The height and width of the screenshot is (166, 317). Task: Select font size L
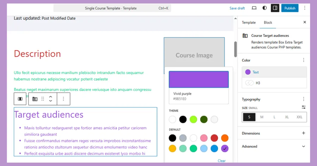tap(274, 117)
